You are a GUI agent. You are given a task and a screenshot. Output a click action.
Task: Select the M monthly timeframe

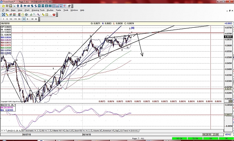(x=36, y=19)
